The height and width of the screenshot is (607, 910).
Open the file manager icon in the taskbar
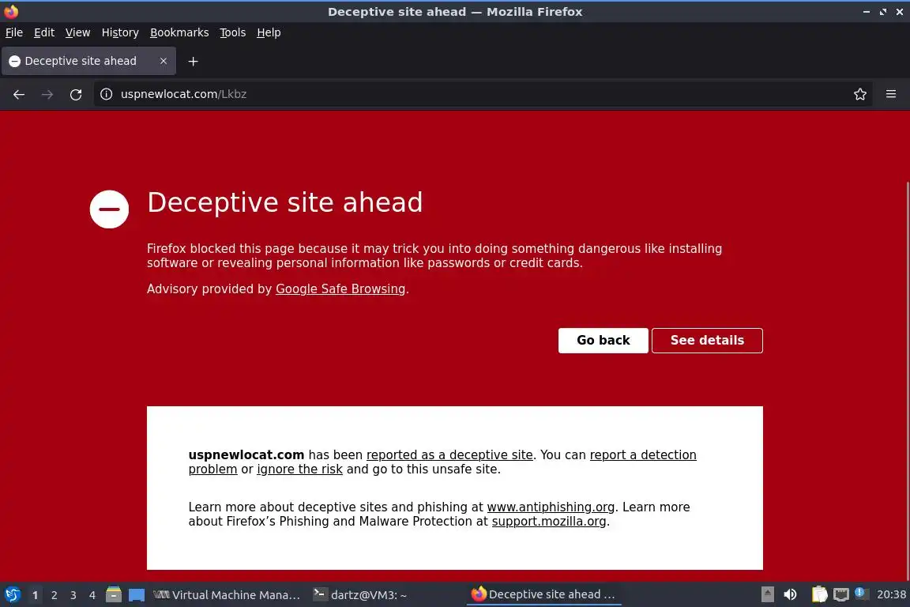tap(114, 594)
